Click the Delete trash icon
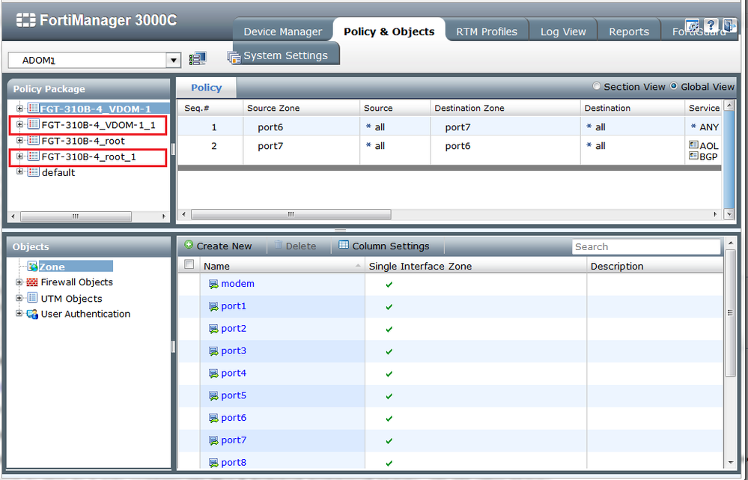 pyautogui.click(x=279, y=246)
